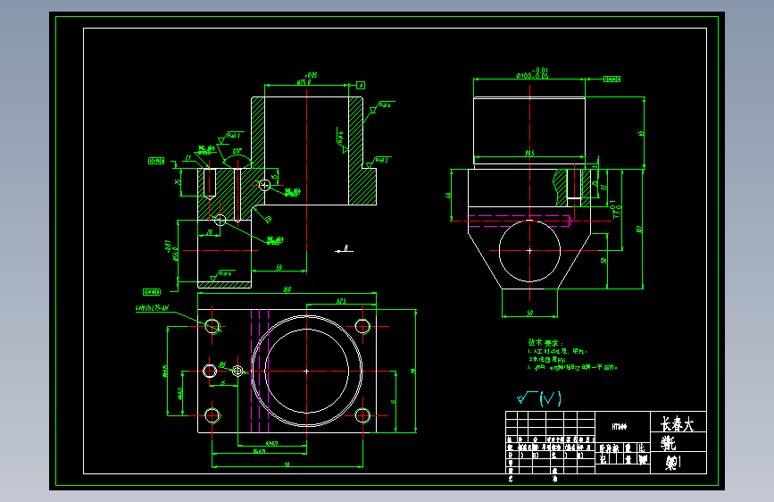Click the 技术要求 heading text
The image size is (774, 502).
pyautogui.click(x=545, y=342)
